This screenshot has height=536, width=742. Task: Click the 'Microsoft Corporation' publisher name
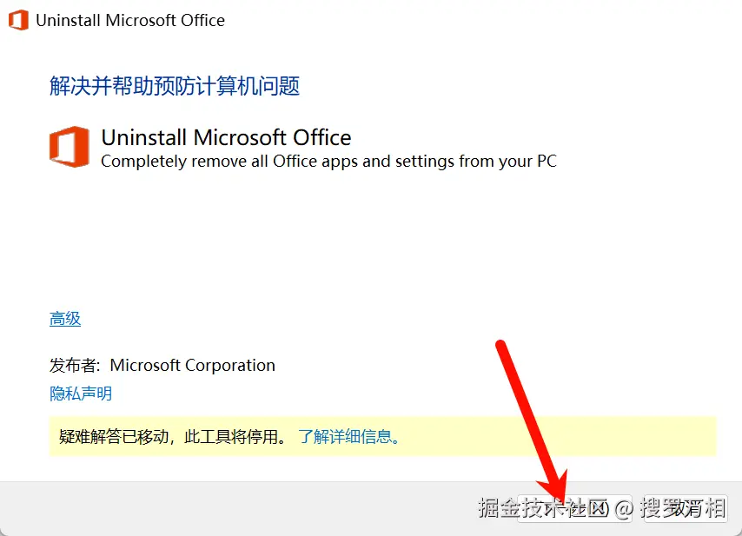click(192, 366)
